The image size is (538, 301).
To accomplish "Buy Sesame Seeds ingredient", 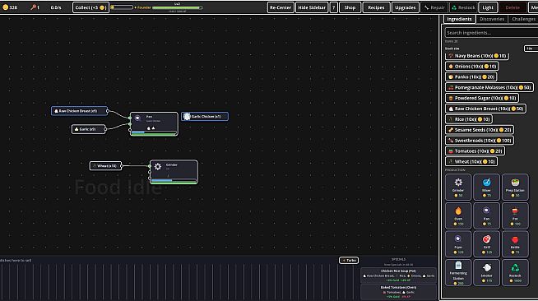I will (480, 130).
